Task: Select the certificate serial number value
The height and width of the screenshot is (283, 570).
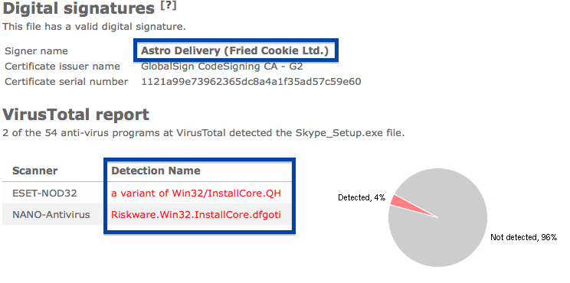Action: click(x=251, y=82)
